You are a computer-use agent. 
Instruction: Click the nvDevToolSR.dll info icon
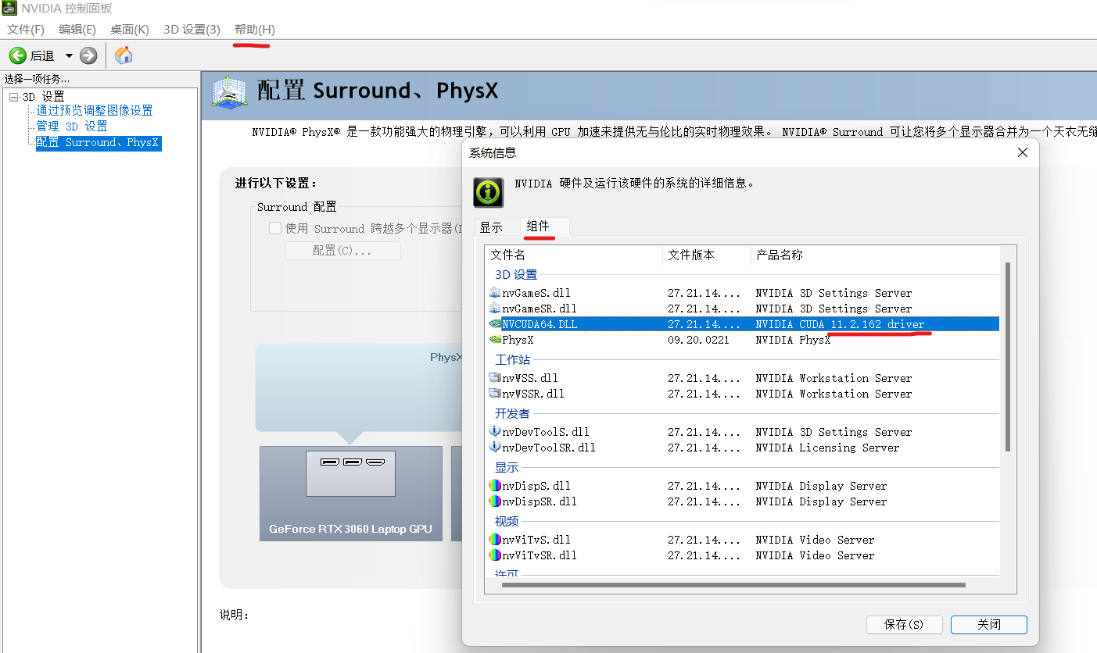pos(495,447)
